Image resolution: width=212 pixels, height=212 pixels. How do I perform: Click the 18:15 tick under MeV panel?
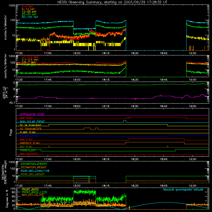(105, 80)
